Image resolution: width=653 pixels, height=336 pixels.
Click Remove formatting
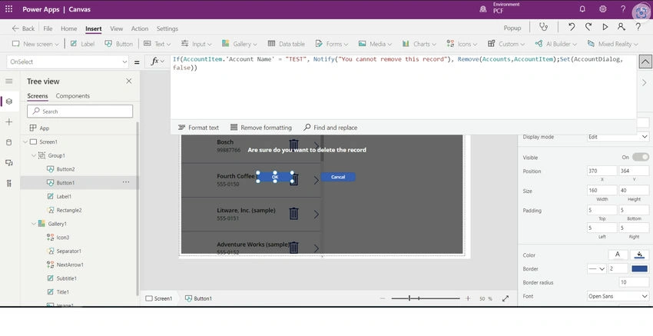261,128
